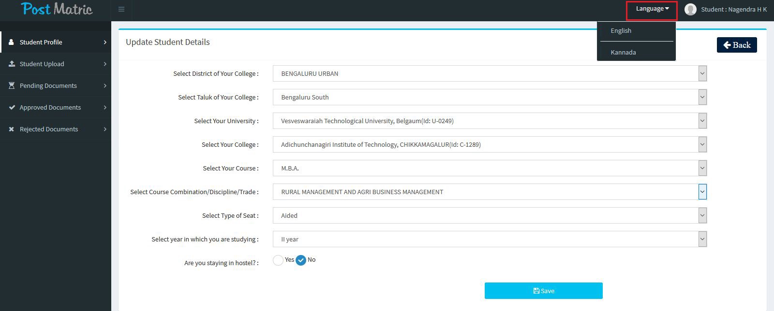Click Approved Documents checkmark icon
774x311 pixels.
coord(12,107)
